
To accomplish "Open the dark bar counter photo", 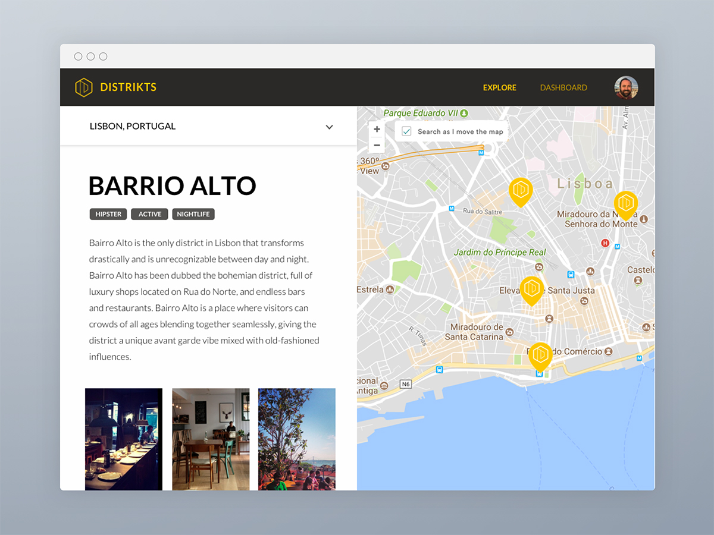I will point(124,439).
